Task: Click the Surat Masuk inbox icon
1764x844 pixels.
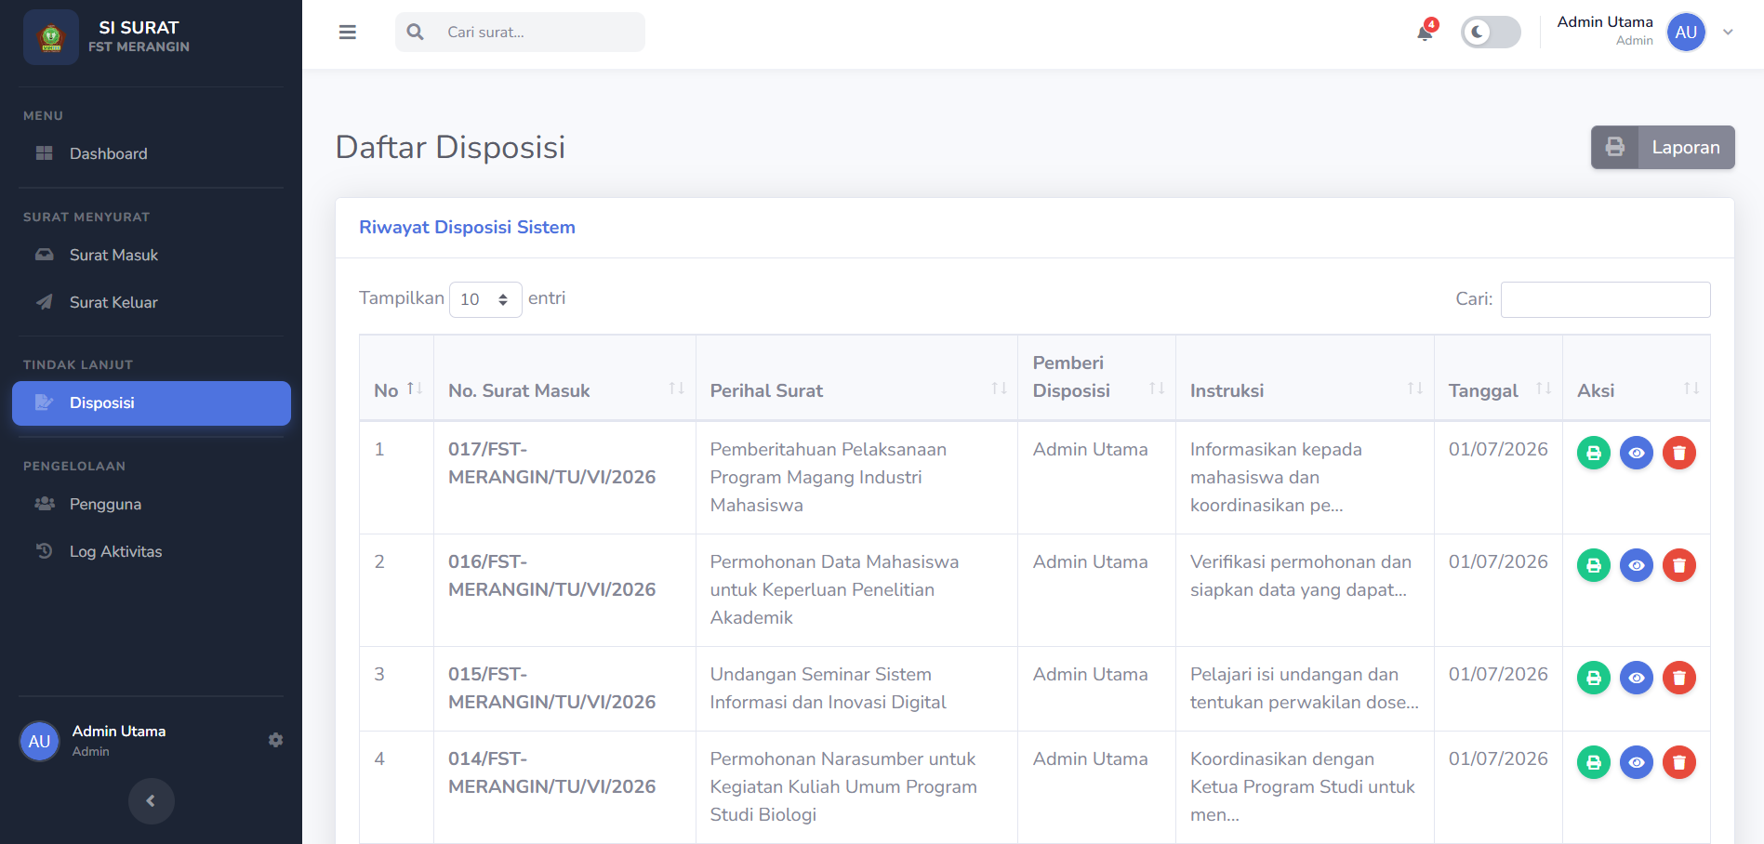Action: point(44,255)
